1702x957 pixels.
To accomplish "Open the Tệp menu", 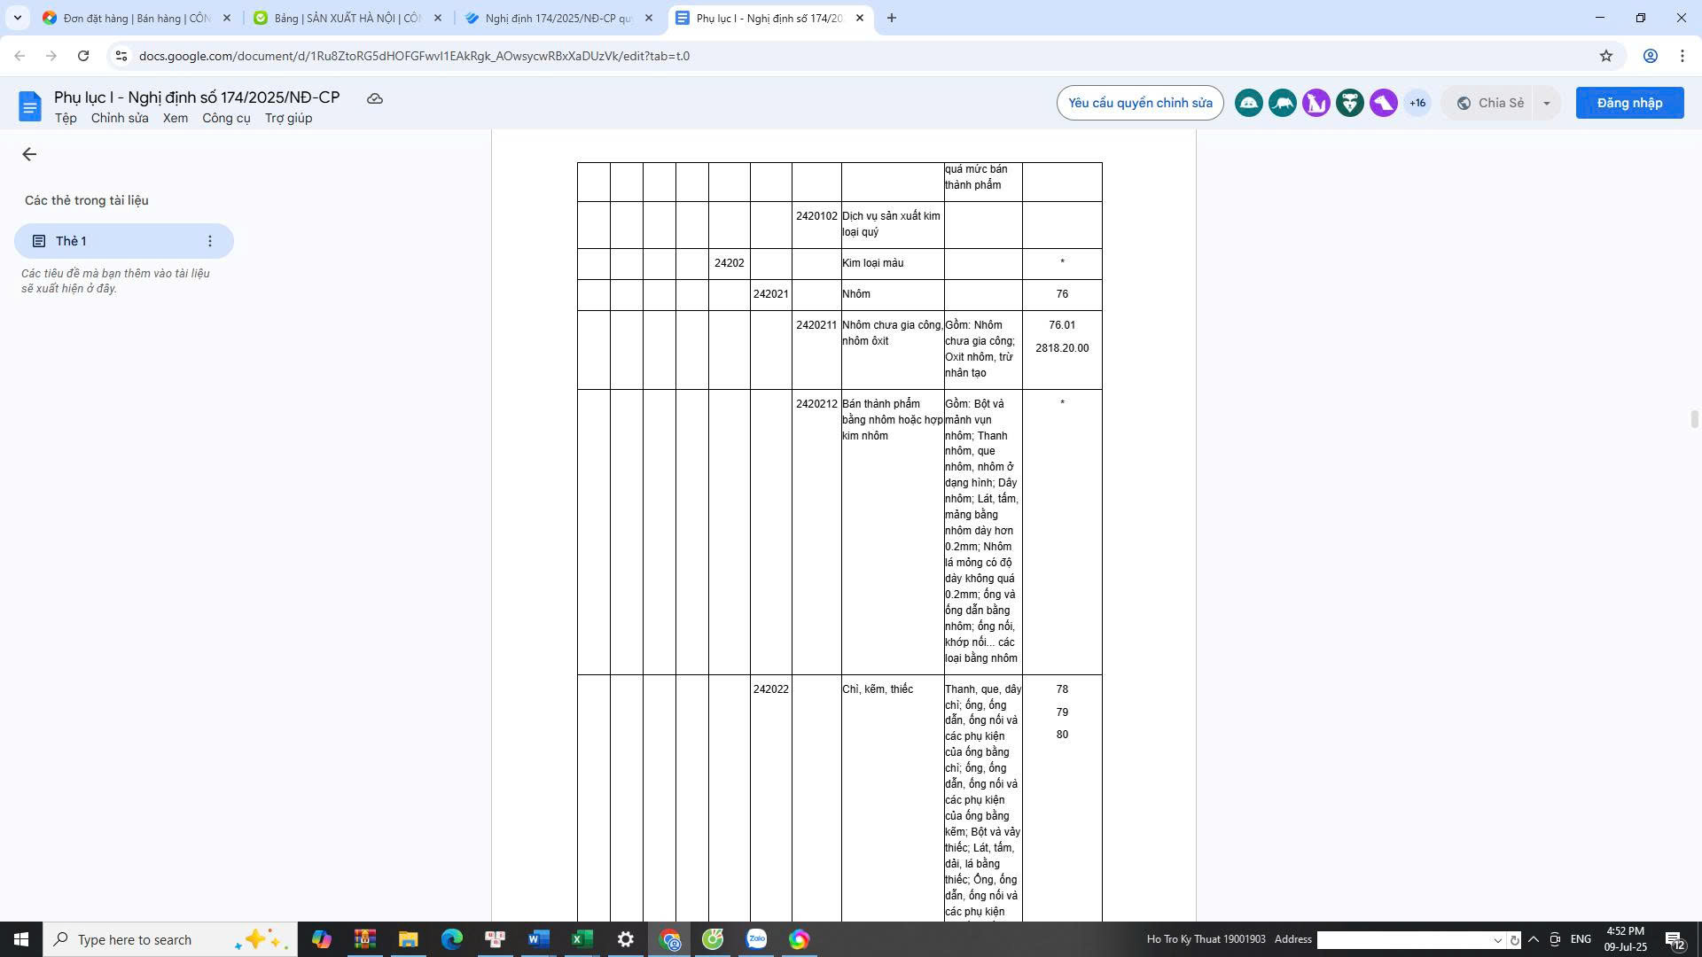I will (x=66, y=118).
